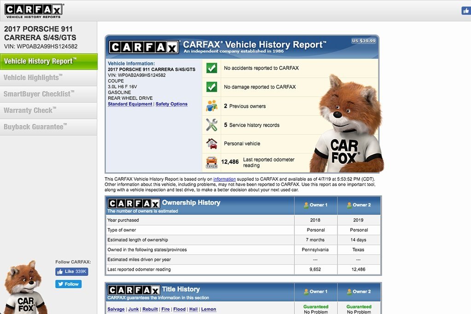Follow the 'information' link in the disclaimer

[x=224, y=179]
